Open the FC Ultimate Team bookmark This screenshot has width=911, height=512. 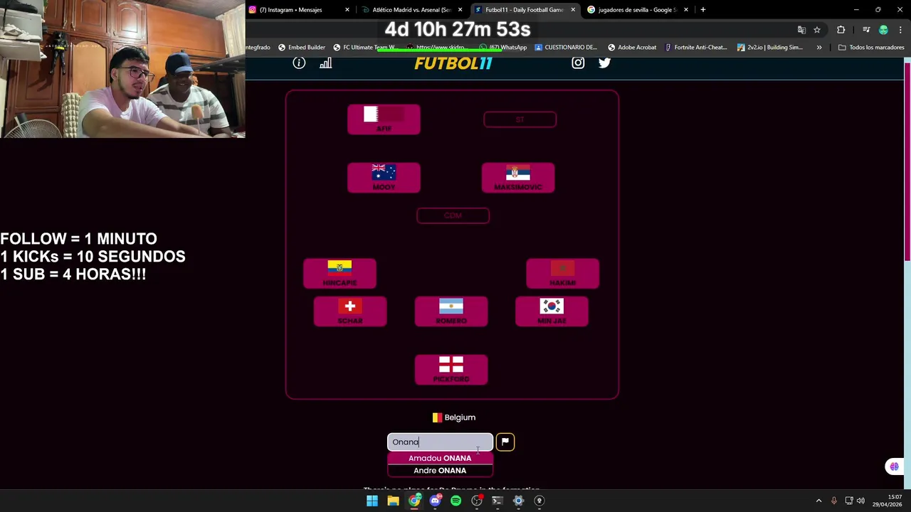[364, 48]
